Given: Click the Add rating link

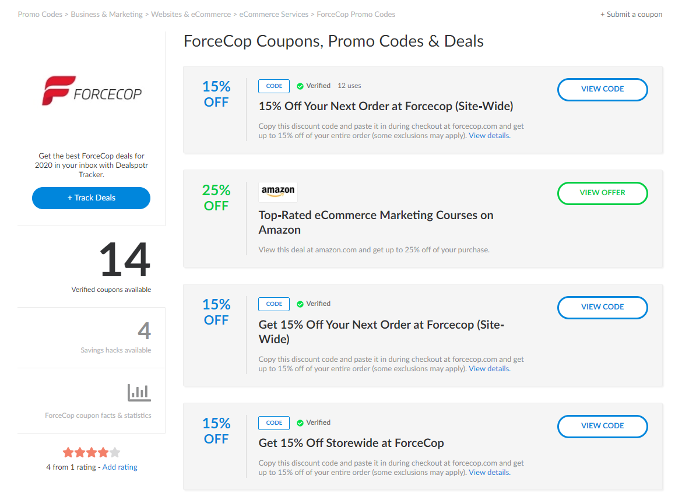Looking at the screenshot, I should (x=120, y=467).
